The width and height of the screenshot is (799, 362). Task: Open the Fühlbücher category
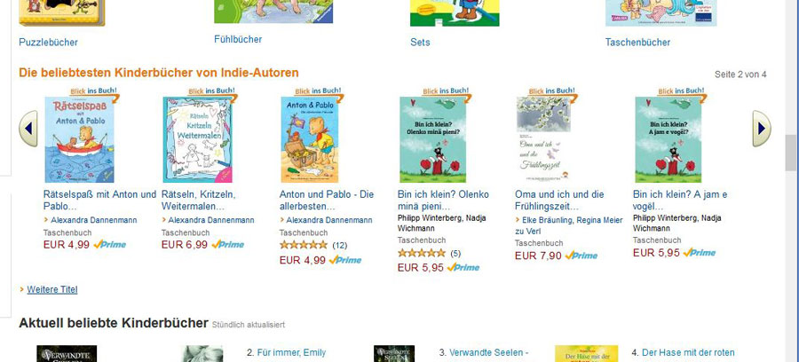(x=238, y=39)
